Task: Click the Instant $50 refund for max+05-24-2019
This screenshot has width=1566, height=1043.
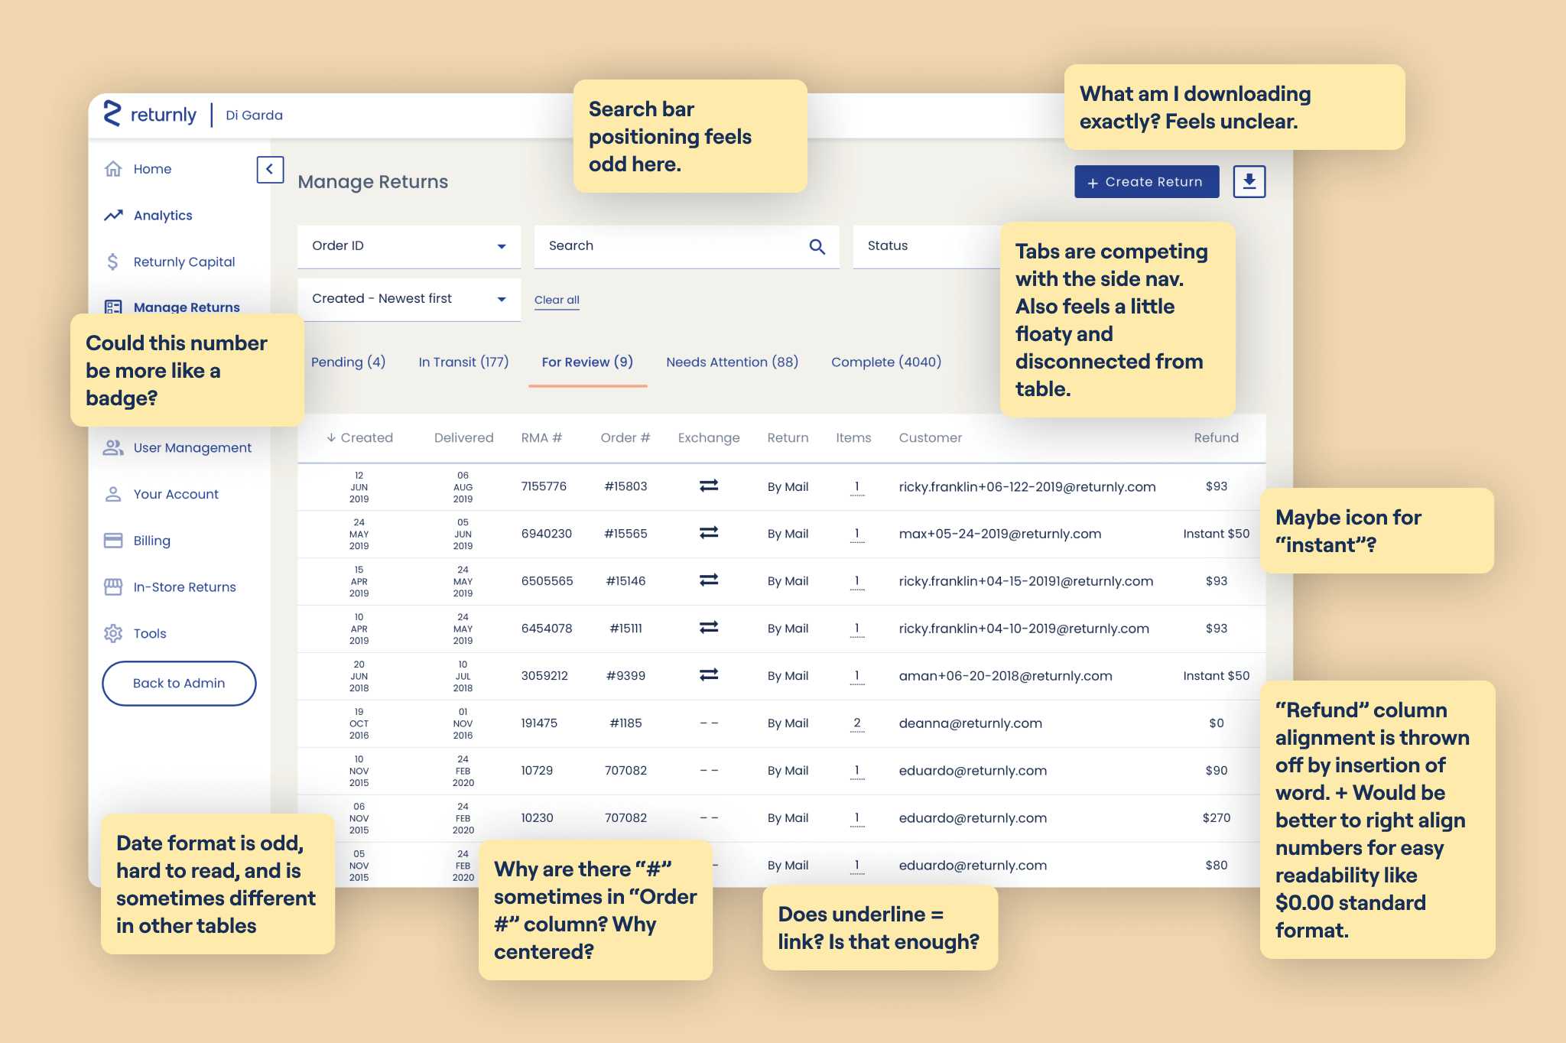Action: [x=1217, y=534]
